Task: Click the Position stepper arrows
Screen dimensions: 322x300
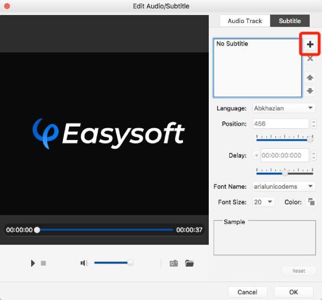Action: tap(313, 124)
